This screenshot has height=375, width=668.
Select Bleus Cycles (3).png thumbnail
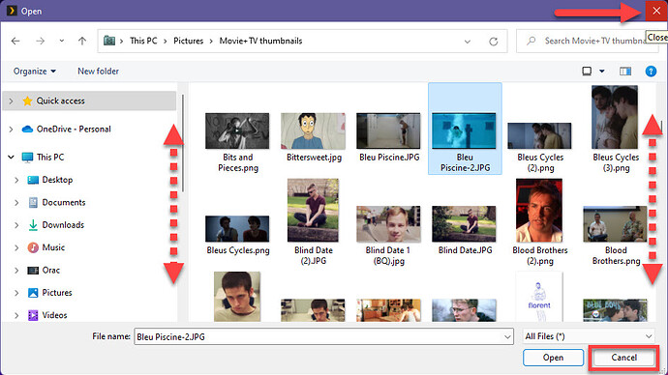[615, 117]
